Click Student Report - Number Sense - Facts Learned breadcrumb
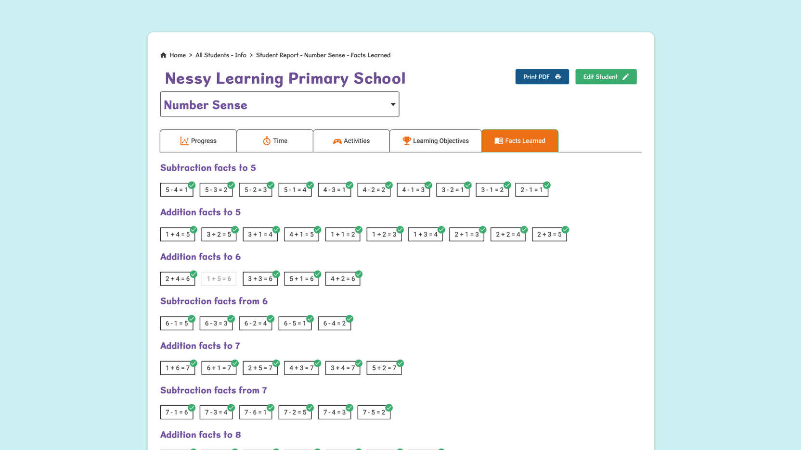801x450 pixels. tap(323, 55)
